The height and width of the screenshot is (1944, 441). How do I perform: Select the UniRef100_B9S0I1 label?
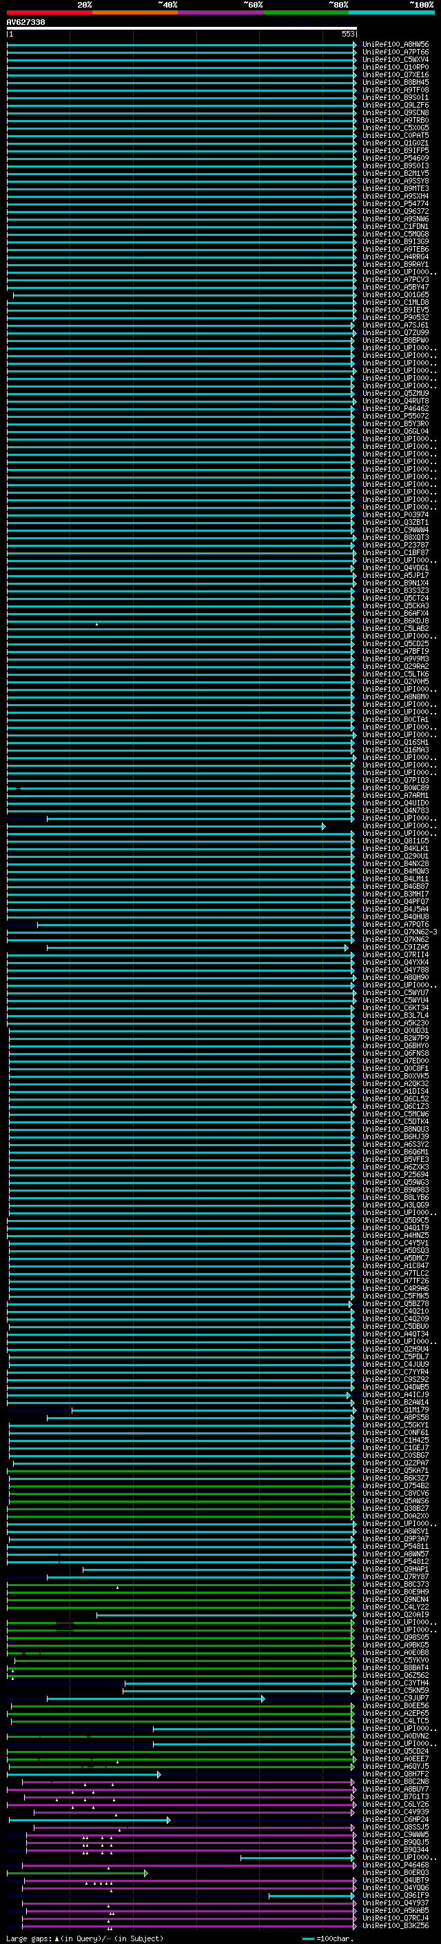pyautogui.click(x=396, y=97)
